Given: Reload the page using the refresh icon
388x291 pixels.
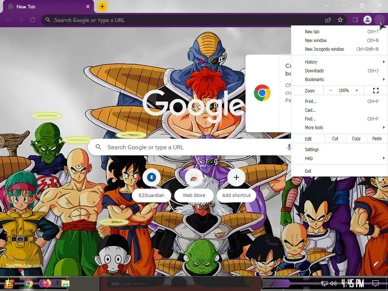Looking at the screenshot, I should coord(33,20).
